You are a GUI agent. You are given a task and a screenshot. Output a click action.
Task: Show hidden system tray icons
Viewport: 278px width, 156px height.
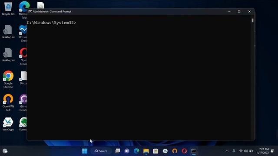point(227,151)
